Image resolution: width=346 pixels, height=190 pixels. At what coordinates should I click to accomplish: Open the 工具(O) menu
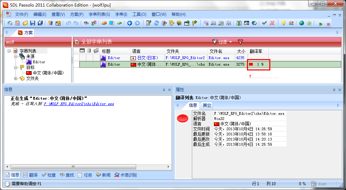[139, 14]
